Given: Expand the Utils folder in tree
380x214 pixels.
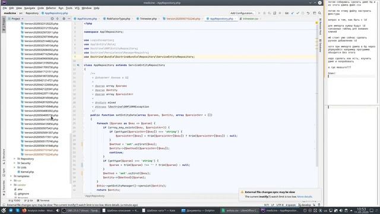Looking at the screenshot, I should click(14, 168).
